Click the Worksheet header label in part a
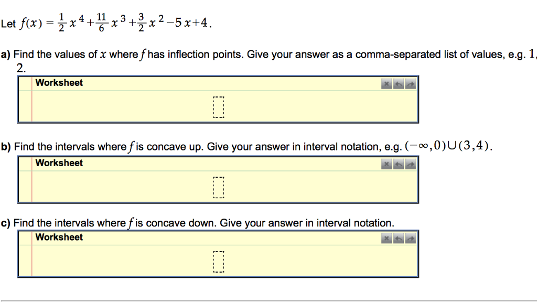 point(59,82)
